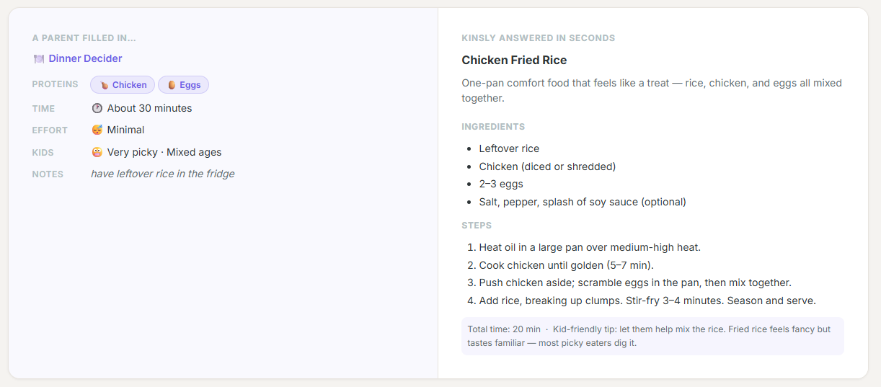Screen dimensions: 881x387
Task: Select the 2–3 eggs ingredient item
Action: tap(501, 184)
